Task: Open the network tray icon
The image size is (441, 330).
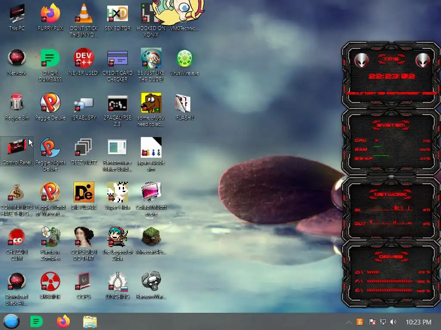Action: click(x=383, y=322)
